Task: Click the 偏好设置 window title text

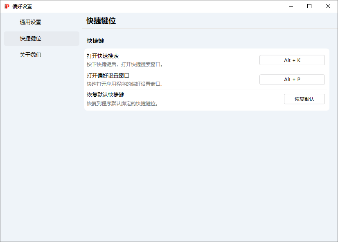Action: (x=22, y=7)
